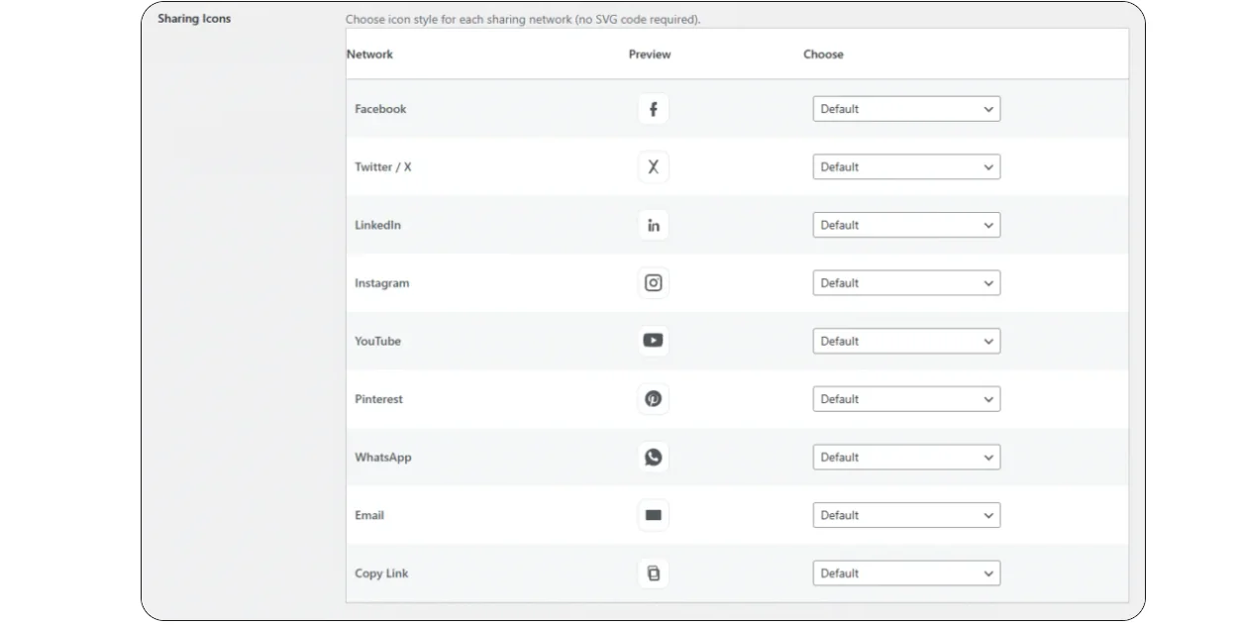This screenshot has height=625, width=1239.
Task: Click the Sharing Icons section label
Action: click(194, 19)
